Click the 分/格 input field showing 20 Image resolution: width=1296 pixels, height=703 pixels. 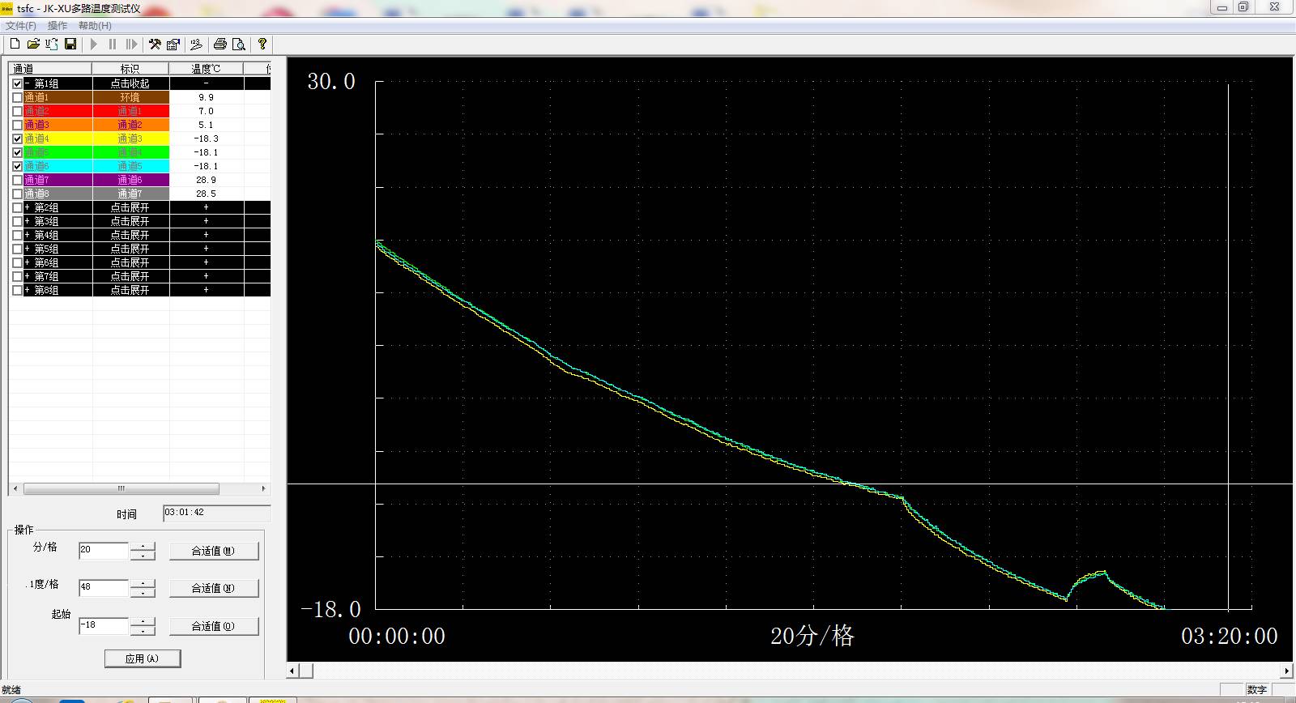coord(104,551)
